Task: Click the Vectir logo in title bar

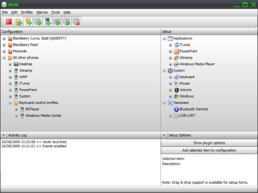Action: (4, 4)
